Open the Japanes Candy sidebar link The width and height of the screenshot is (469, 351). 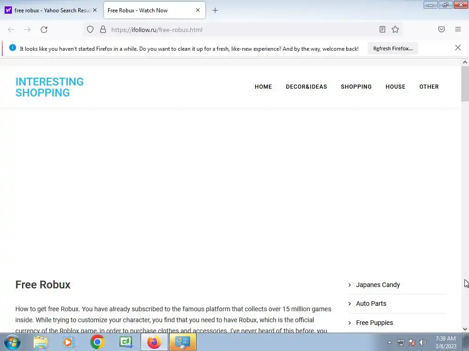[378, 285]
